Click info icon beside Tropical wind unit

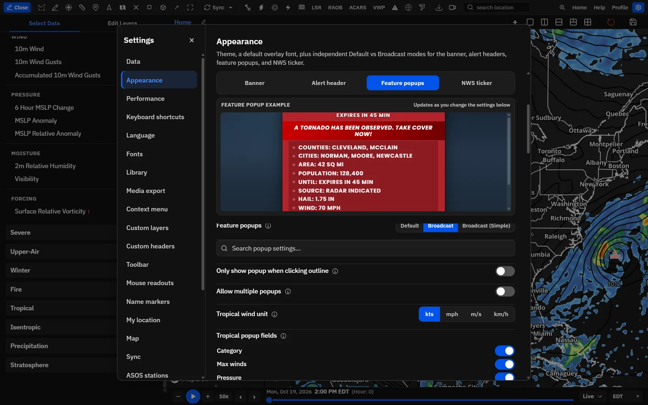coord(274,314)
